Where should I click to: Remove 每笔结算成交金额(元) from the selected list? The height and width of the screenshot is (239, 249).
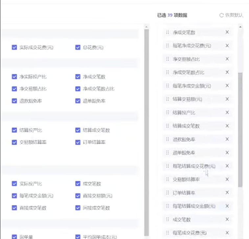tap(227, 206)
